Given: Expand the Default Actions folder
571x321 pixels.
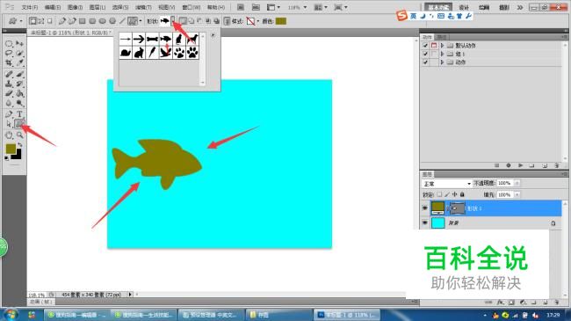Looking at the screenshot, I should tap(442, 46).
